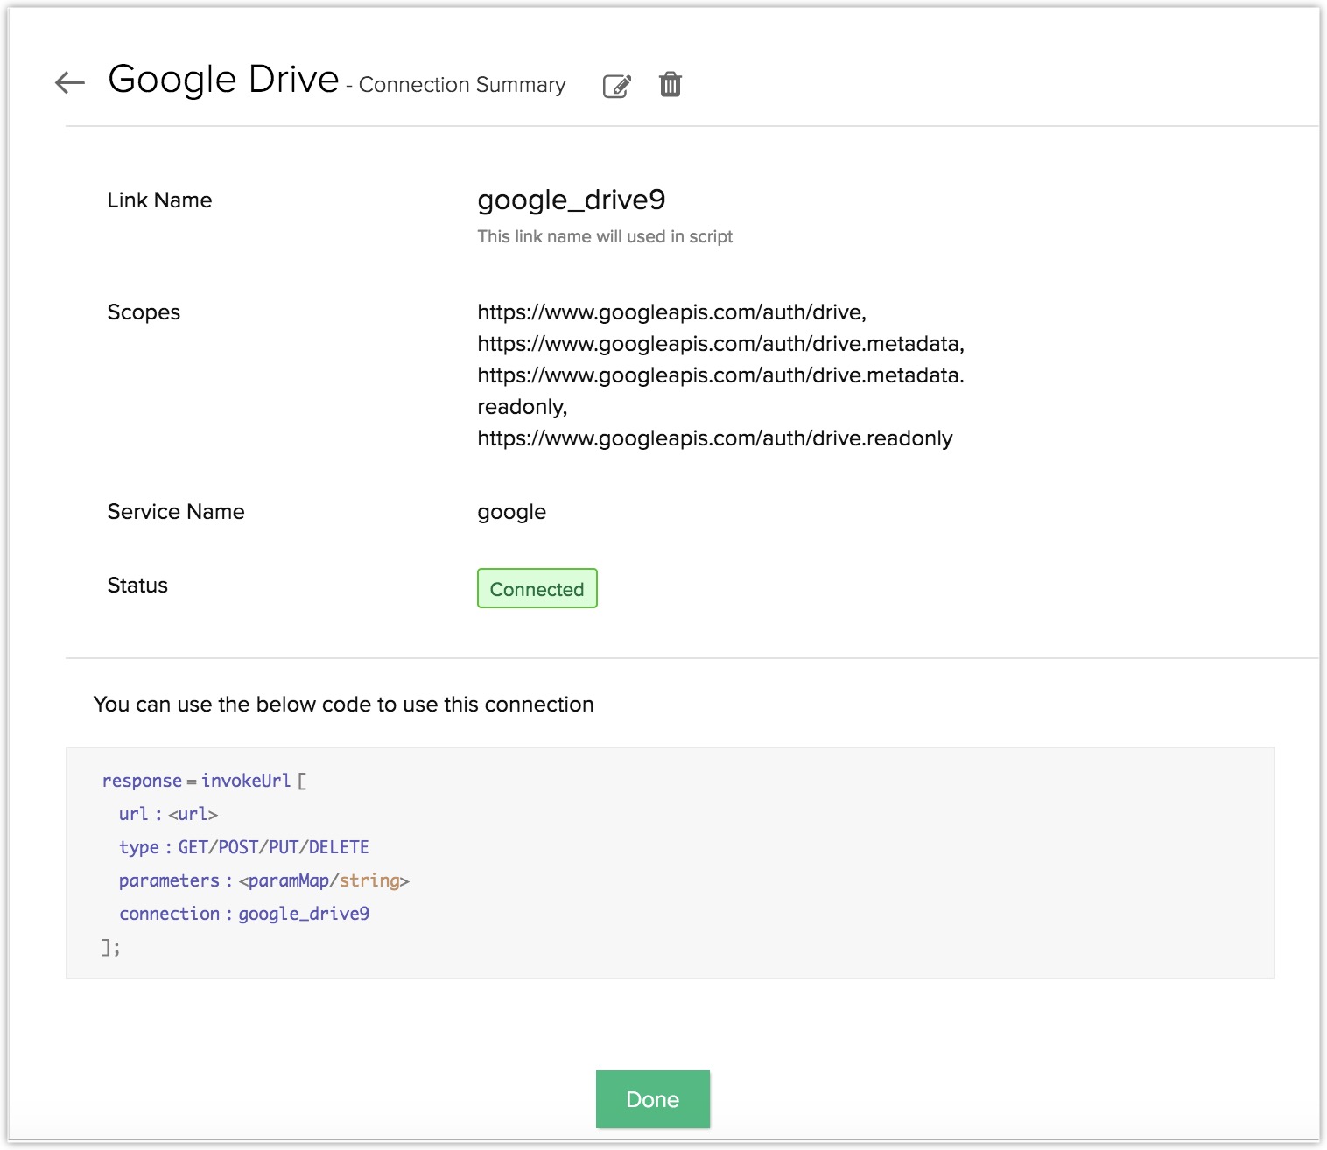Click the back arrow icon
The height and width of the screenshot is (1150, 1327).
pos(70,83)
